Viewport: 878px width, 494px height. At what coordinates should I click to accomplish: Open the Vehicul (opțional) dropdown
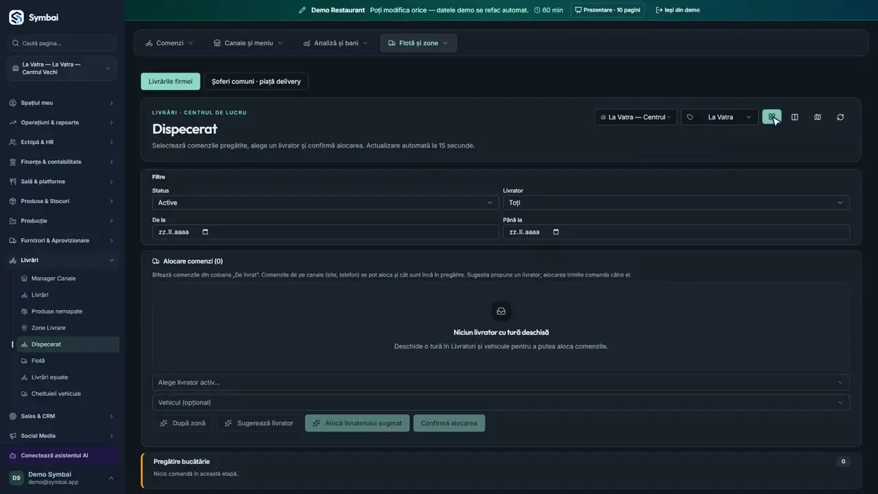501,402
